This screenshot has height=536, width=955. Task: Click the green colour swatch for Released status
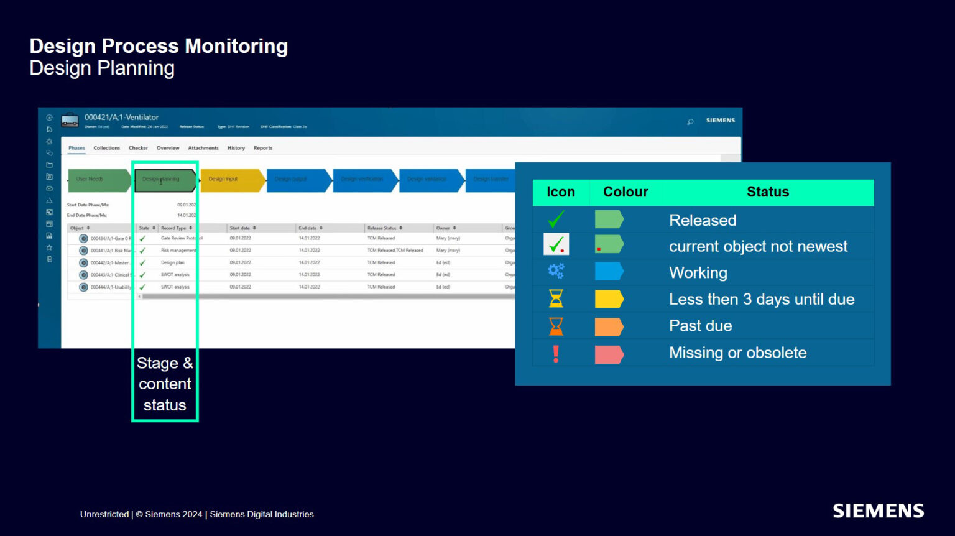(x=608, y=219)
